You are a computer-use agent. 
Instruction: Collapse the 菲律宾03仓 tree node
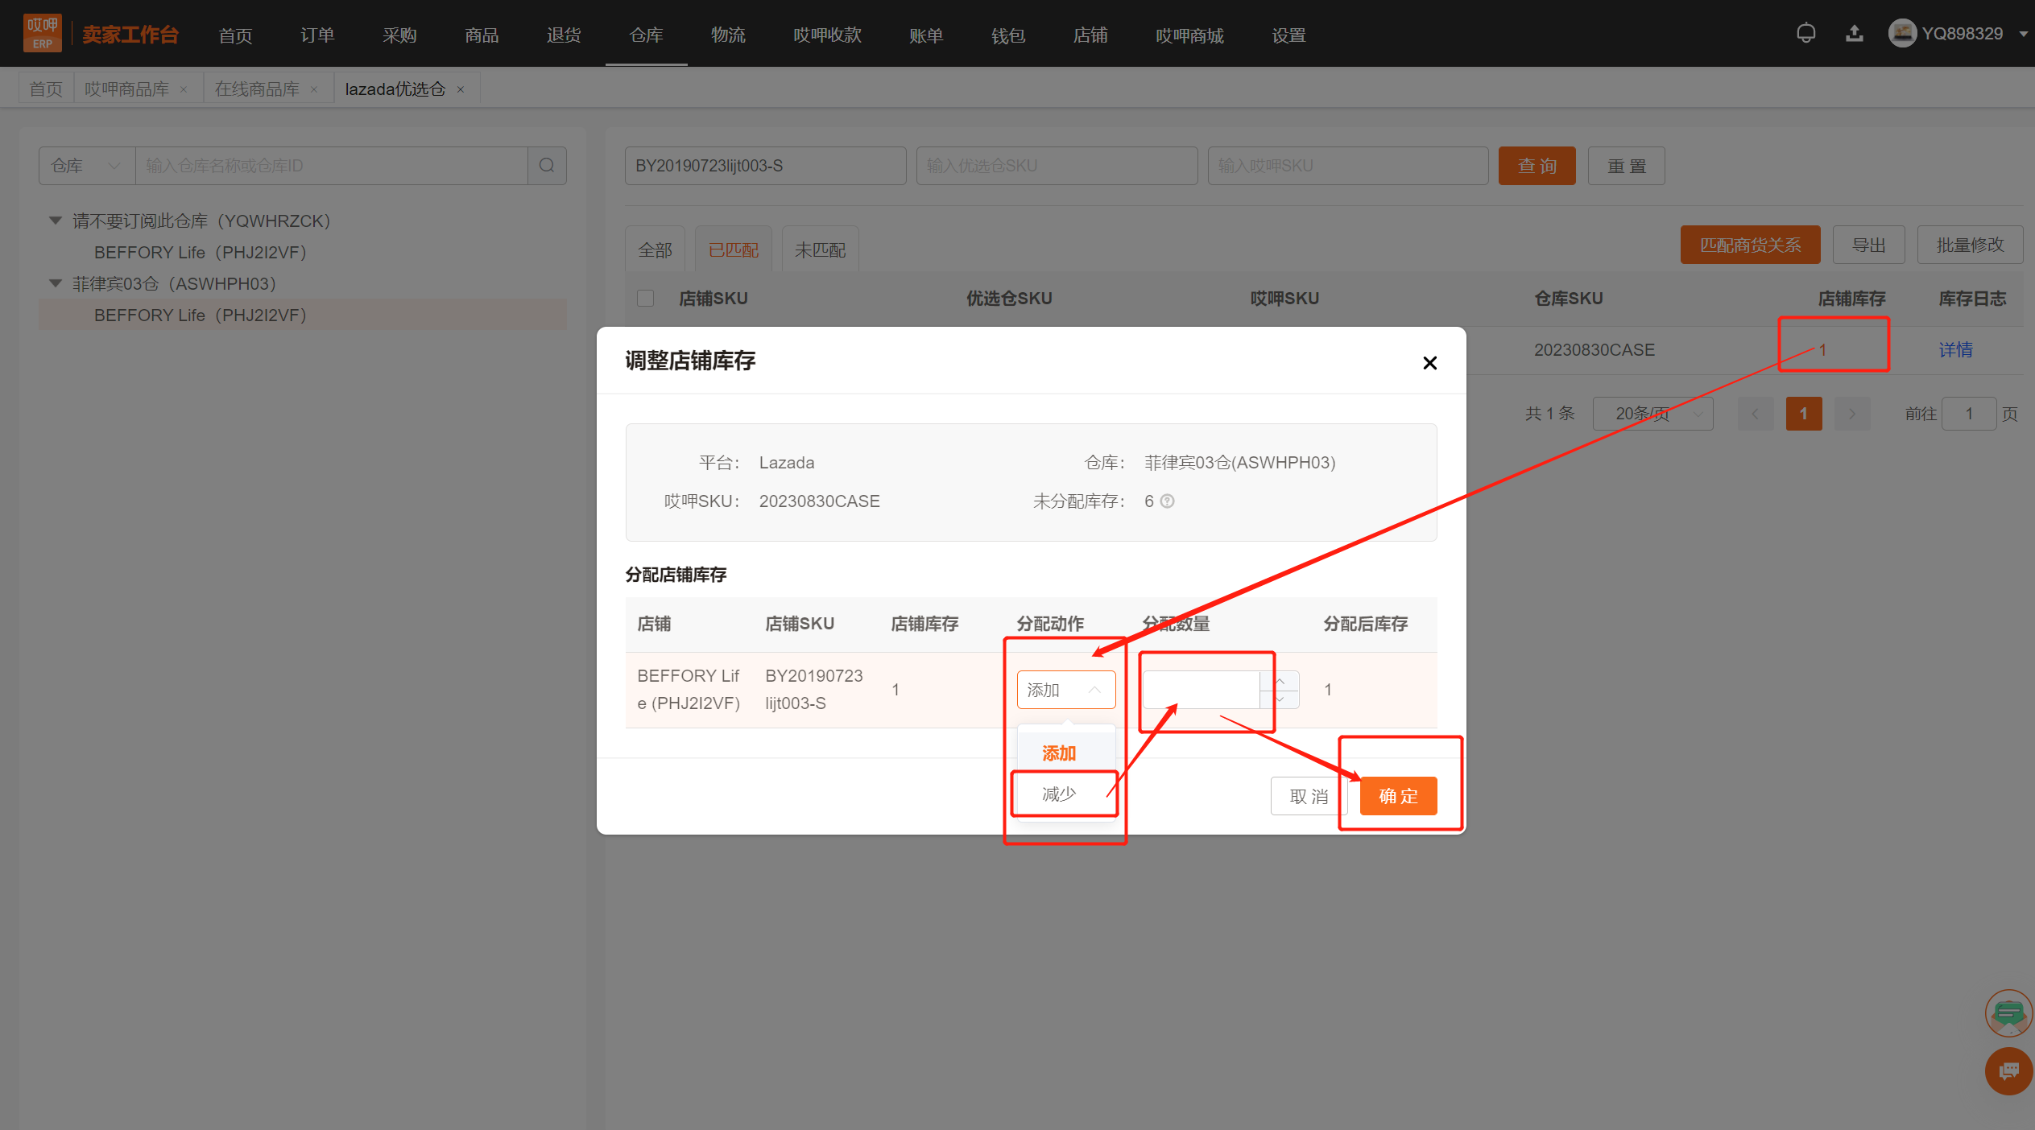click(56, 283)
